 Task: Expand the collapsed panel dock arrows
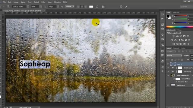pyautogui.click(x=164, y=10)
